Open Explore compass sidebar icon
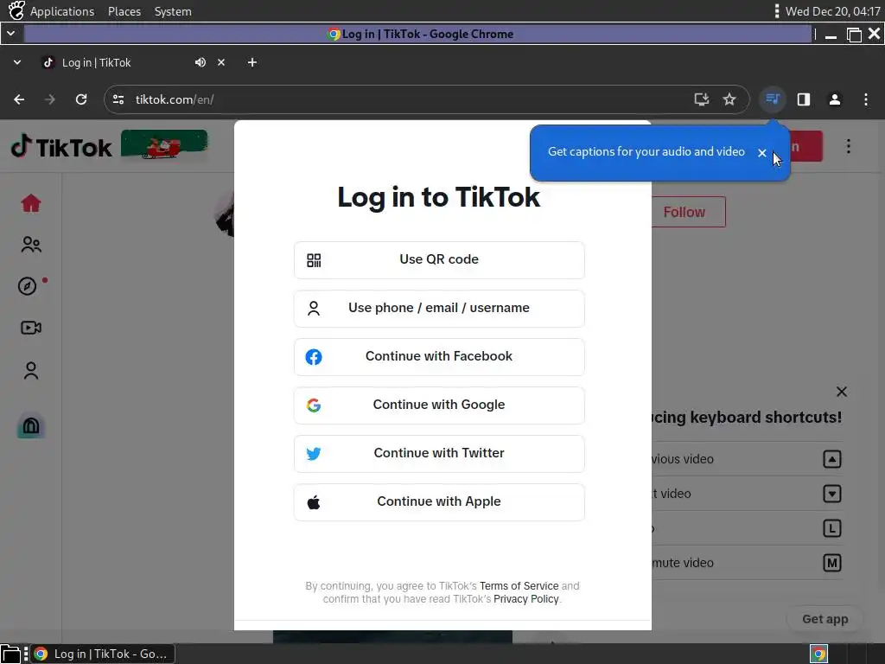The image size is (885, 664). (27, 286)
